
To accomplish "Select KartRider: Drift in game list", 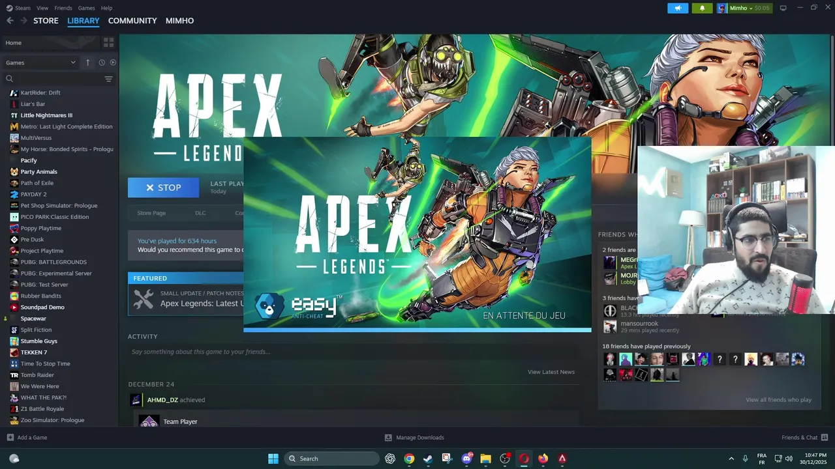I will click(x=40, y=92).
